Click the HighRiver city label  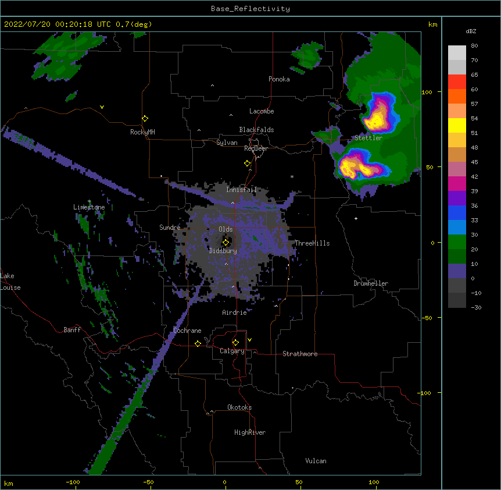tap(250, 432)
